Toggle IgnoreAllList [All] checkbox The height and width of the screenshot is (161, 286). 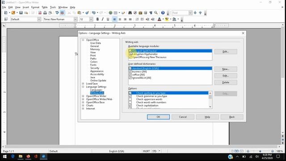pos(130,78)
